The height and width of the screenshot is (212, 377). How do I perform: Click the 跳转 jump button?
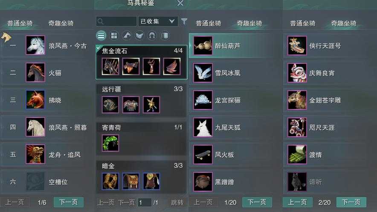pyautogui.click(x=177, y=202)
